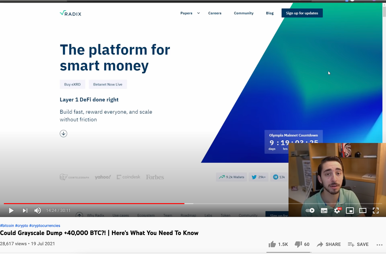Enable miniplayer mode
The height and width of the screenshot is (254, 386).
click(x=350, y=211)
